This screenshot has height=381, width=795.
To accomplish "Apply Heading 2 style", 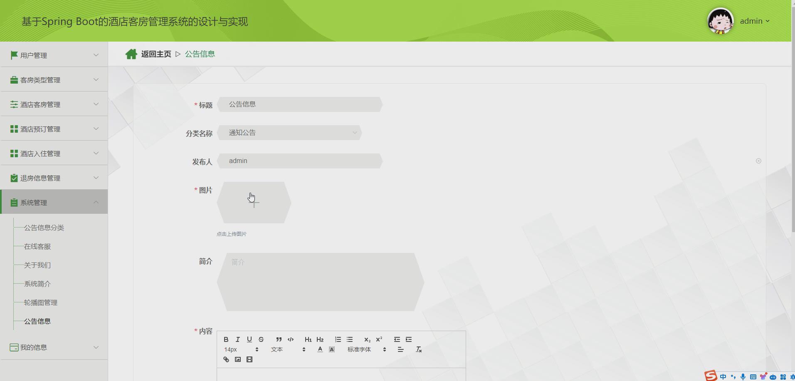I will click(x=320, y=339).
